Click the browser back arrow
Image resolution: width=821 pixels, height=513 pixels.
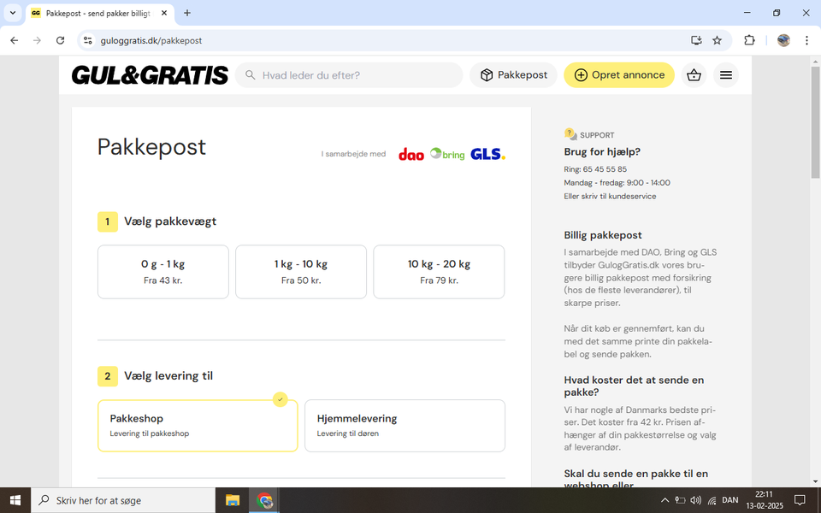click(x=15, y=40)
